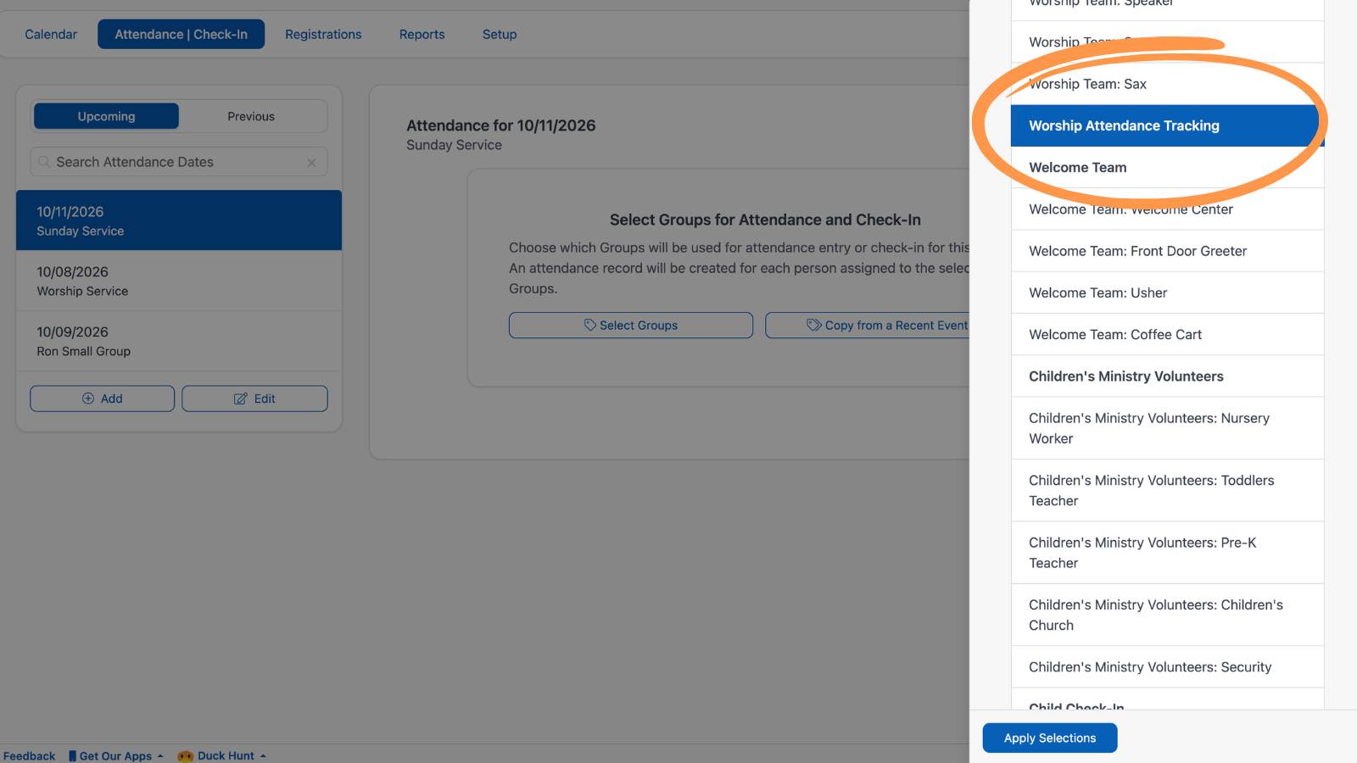
Task: Select Welcome Team: Usher group
Action: (1167, 292)
